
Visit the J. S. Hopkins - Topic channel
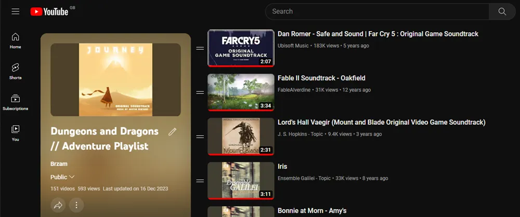[x=301, y=134]
